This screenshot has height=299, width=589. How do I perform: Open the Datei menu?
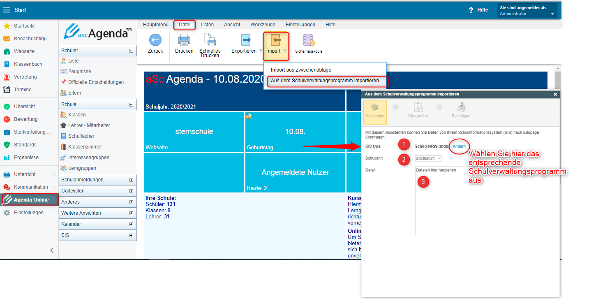[x=185, y=25]
